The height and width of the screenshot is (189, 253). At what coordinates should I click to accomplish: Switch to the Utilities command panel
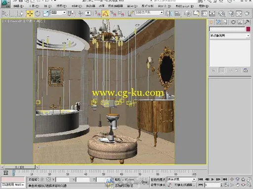[x=247, y=22]
